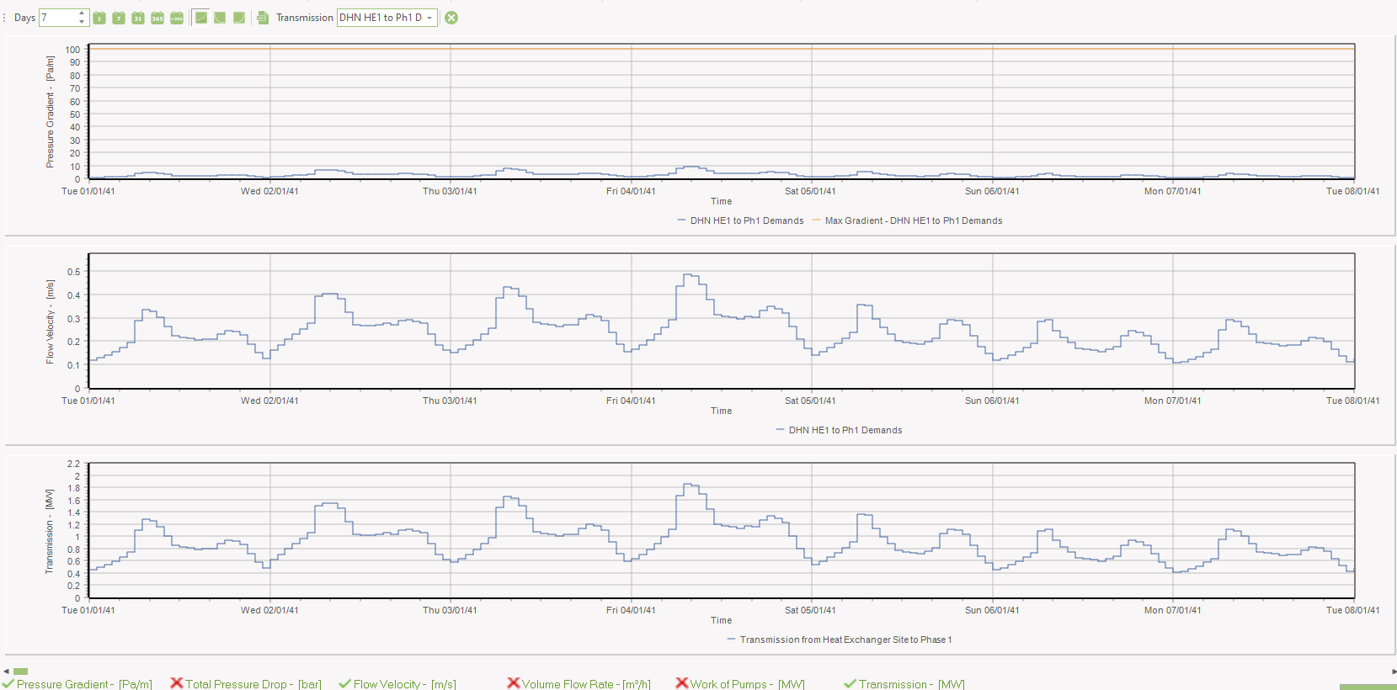Toggle DHN HE1 to Ph1 Demands legend in velocity chart
Image resolution: width=1397 pixels, height=690 pixels.
pos(840,430)
